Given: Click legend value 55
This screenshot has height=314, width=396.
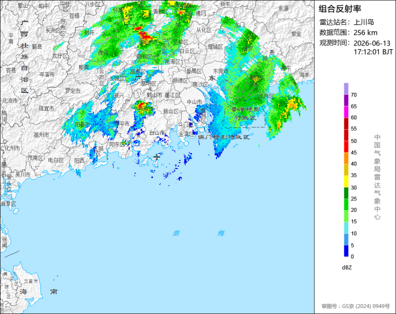Looking at the screenshot, I should [x=354, y=129].
